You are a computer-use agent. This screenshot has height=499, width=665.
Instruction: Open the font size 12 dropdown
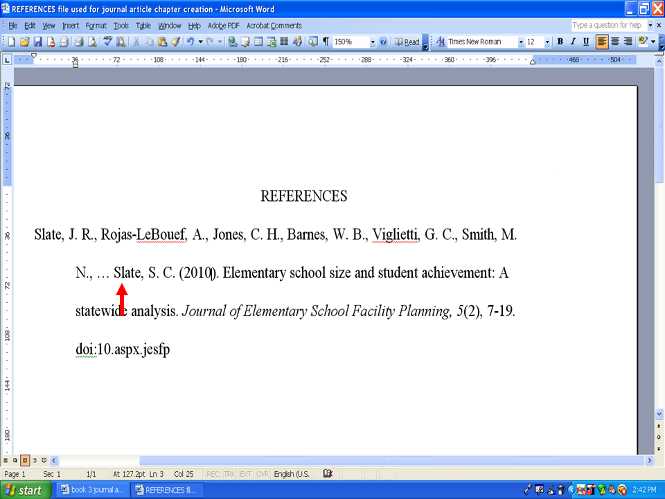pyautogui.click(x=547, y=42)
